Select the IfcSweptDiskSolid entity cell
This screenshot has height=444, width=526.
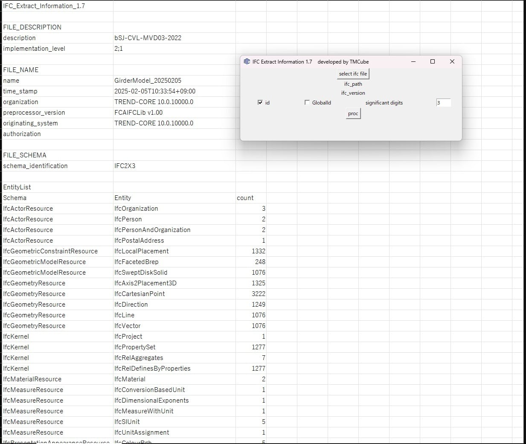(141, 273)
